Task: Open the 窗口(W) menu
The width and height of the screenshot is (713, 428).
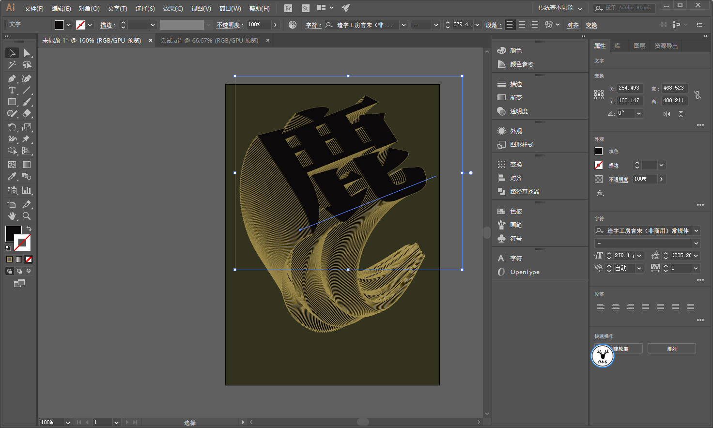Action: [230, 8]
